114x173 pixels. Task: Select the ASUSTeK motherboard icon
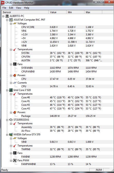click(11, 20)
